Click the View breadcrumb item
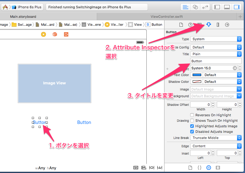Viewport: 245px width, 173px height. [x=135, y=25]
